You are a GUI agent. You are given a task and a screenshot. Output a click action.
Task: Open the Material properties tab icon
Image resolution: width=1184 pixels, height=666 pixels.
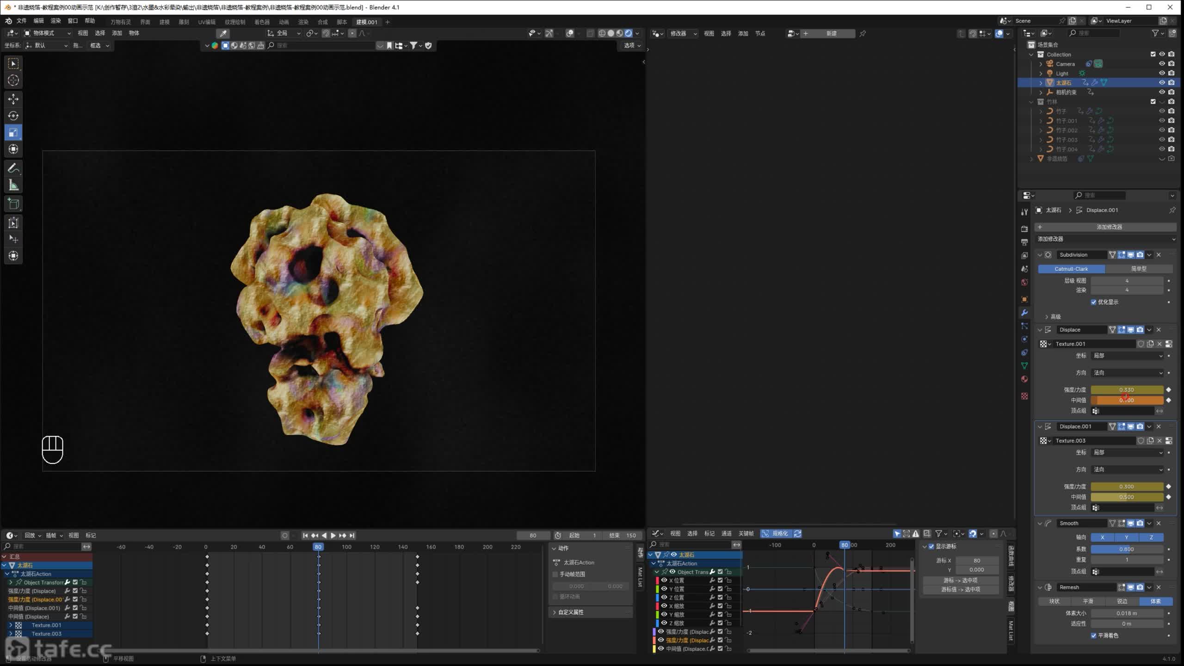1024,379
